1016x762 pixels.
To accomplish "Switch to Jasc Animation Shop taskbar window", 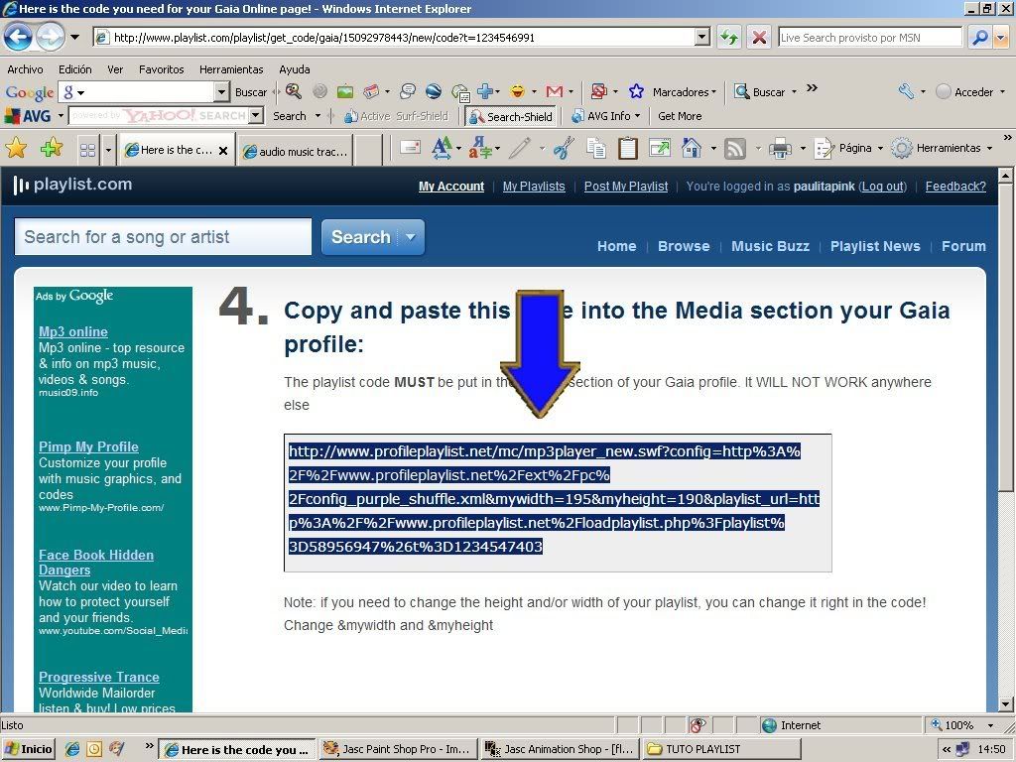I will pyautogui.click(x=561, y=749).
